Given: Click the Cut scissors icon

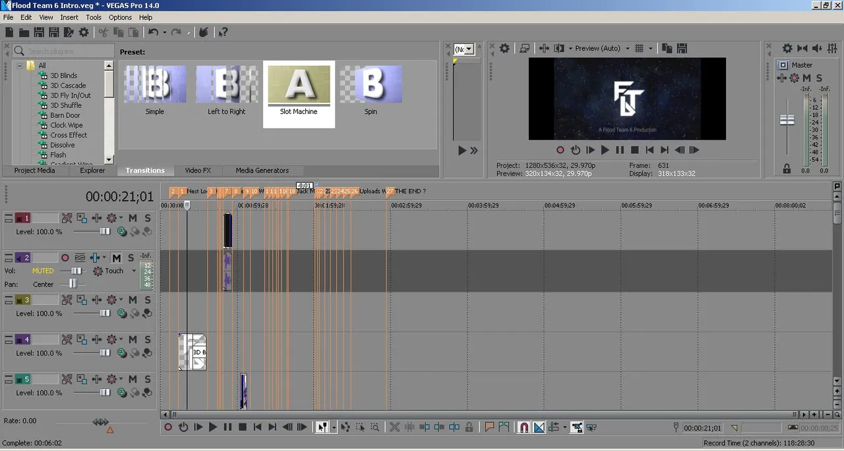Looking at the screenshot, I should pos(104,32).
